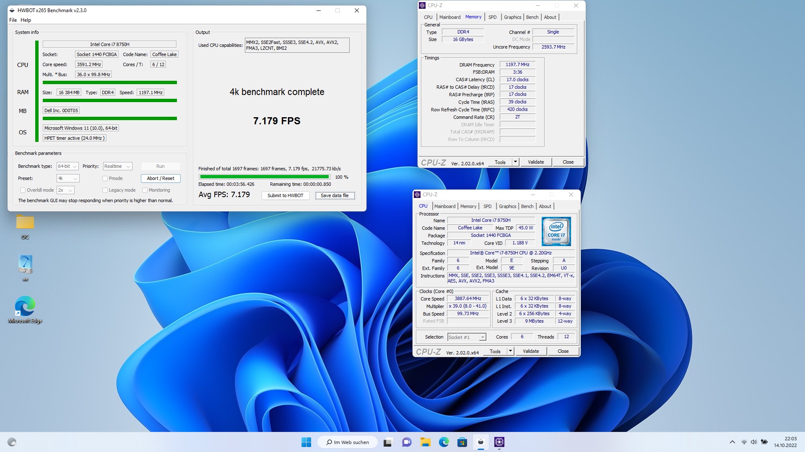Enable the Monitoring checkbox
The image size is (805, 452).
click(x=145, y=190)
